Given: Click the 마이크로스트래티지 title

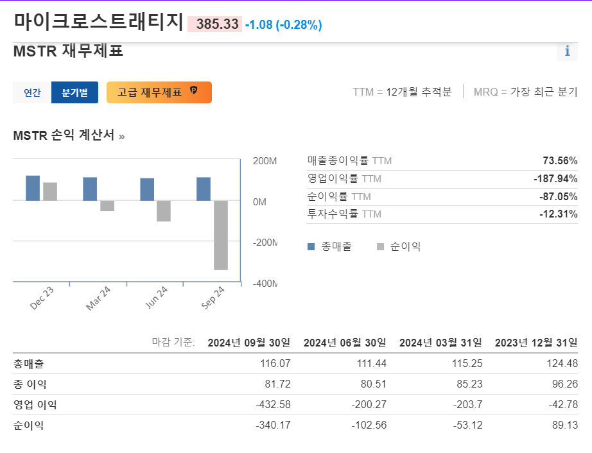Looking at the screenshot, I should [98, 22].
